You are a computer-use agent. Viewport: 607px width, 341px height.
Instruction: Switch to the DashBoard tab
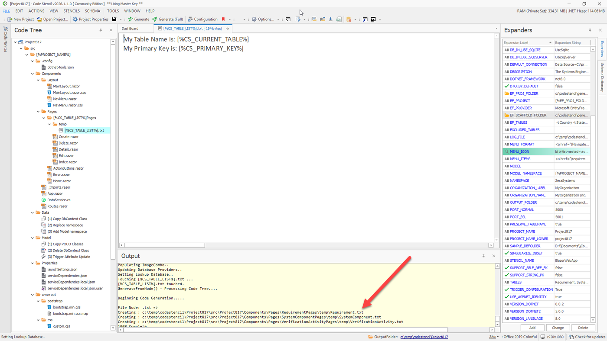pyautogui.click(x=130, y=29)
